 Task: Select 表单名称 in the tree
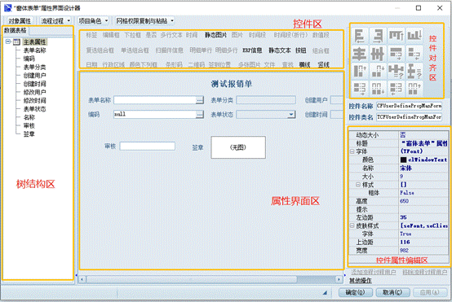click(34, 50)
